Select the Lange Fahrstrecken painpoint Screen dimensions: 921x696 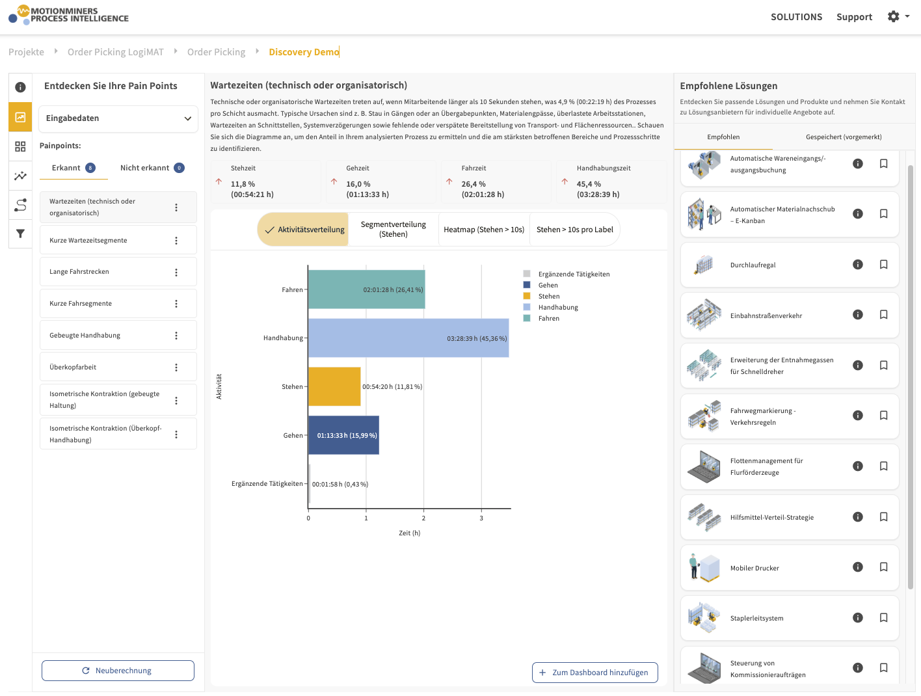pos(118,272)
